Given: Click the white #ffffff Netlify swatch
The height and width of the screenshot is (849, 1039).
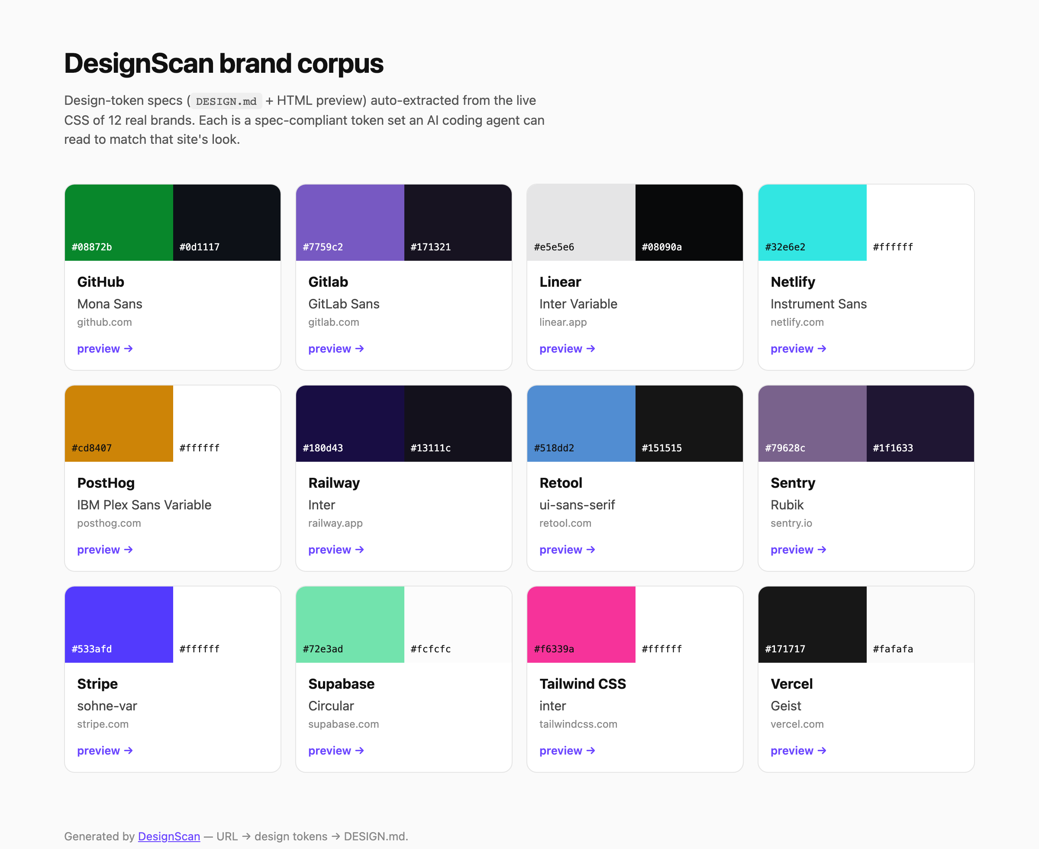Looking at the screenshot, I should pos(920,223).
